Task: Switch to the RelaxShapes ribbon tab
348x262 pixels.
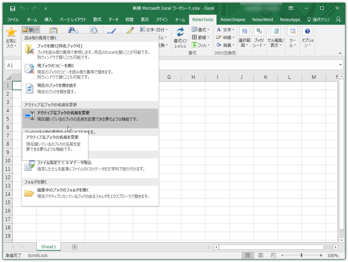Action: 233,19
